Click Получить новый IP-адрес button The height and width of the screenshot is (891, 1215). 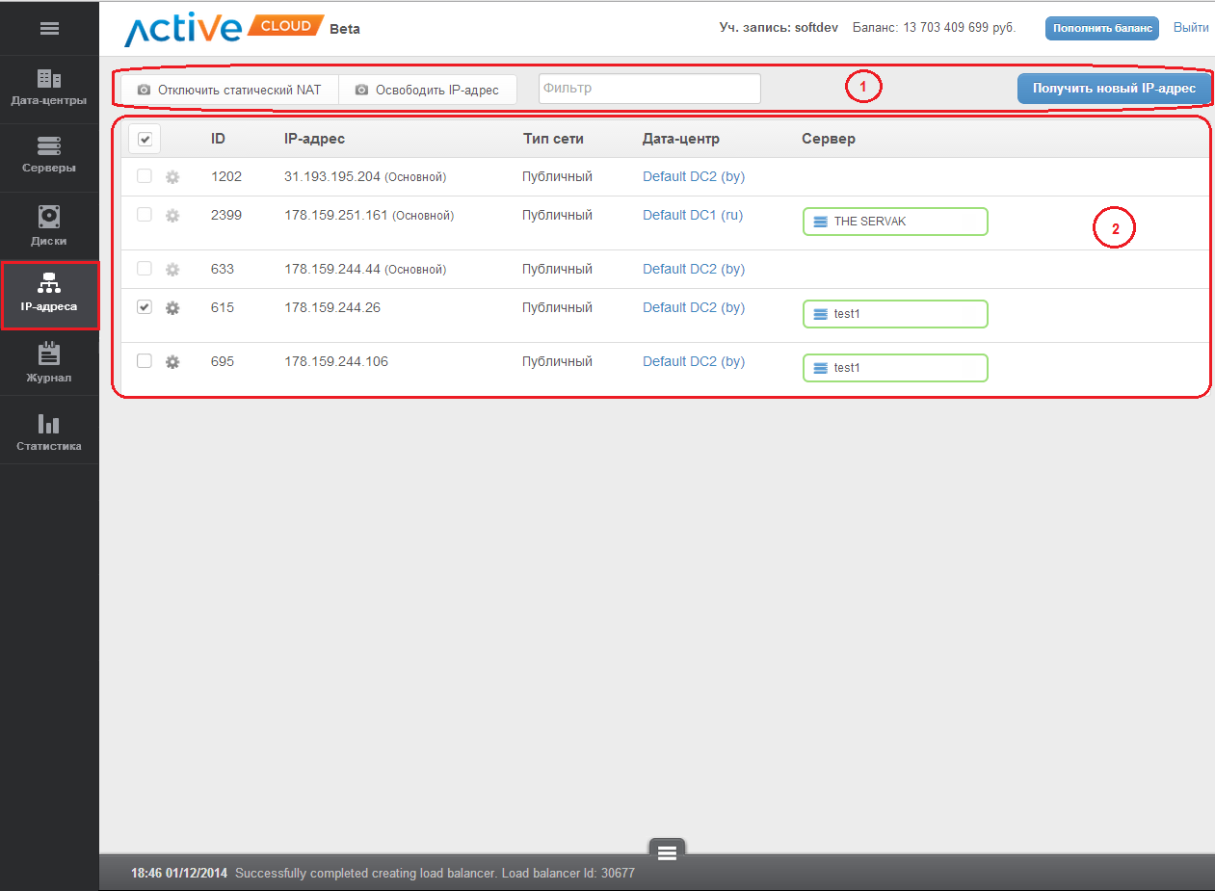[x=1114, y=89]
